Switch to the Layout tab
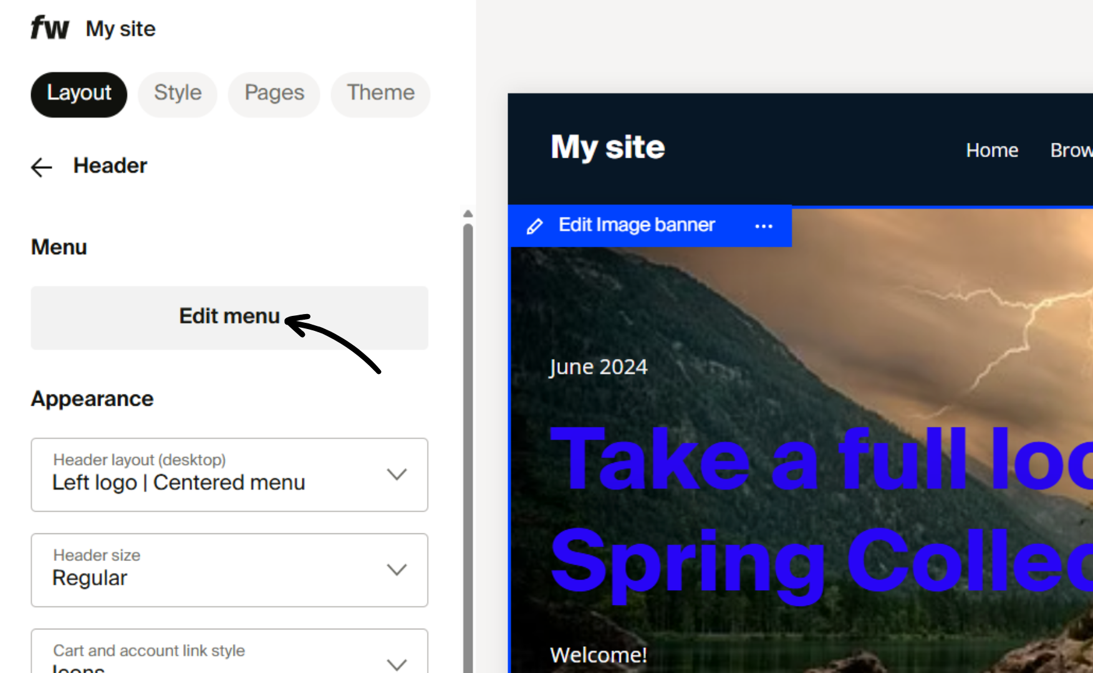 (x=79, y=93)
